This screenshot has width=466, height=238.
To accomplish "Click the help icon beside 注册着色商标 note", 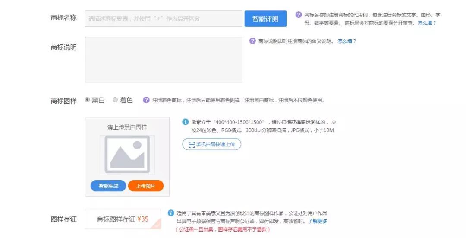I will (x=146, y=100).
